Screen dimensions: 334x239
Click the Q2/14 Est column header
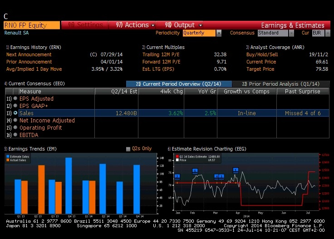click(117, 92)
